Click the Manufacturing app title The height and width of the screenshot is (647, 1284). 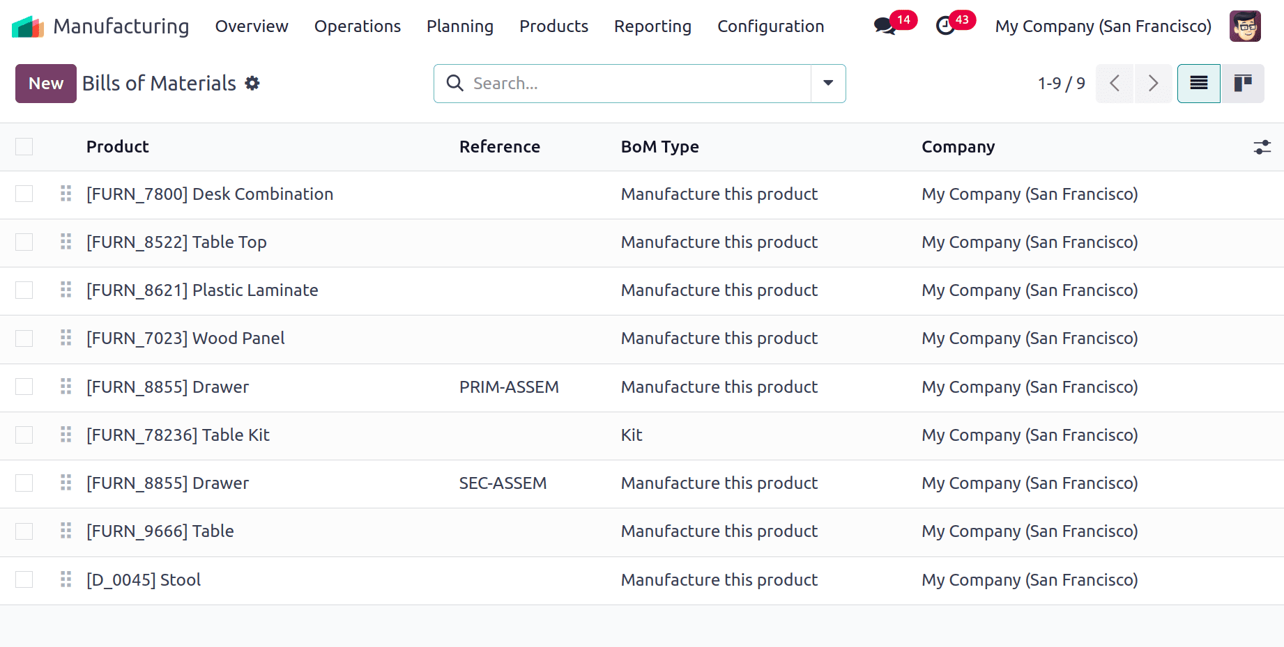(121, 26)
